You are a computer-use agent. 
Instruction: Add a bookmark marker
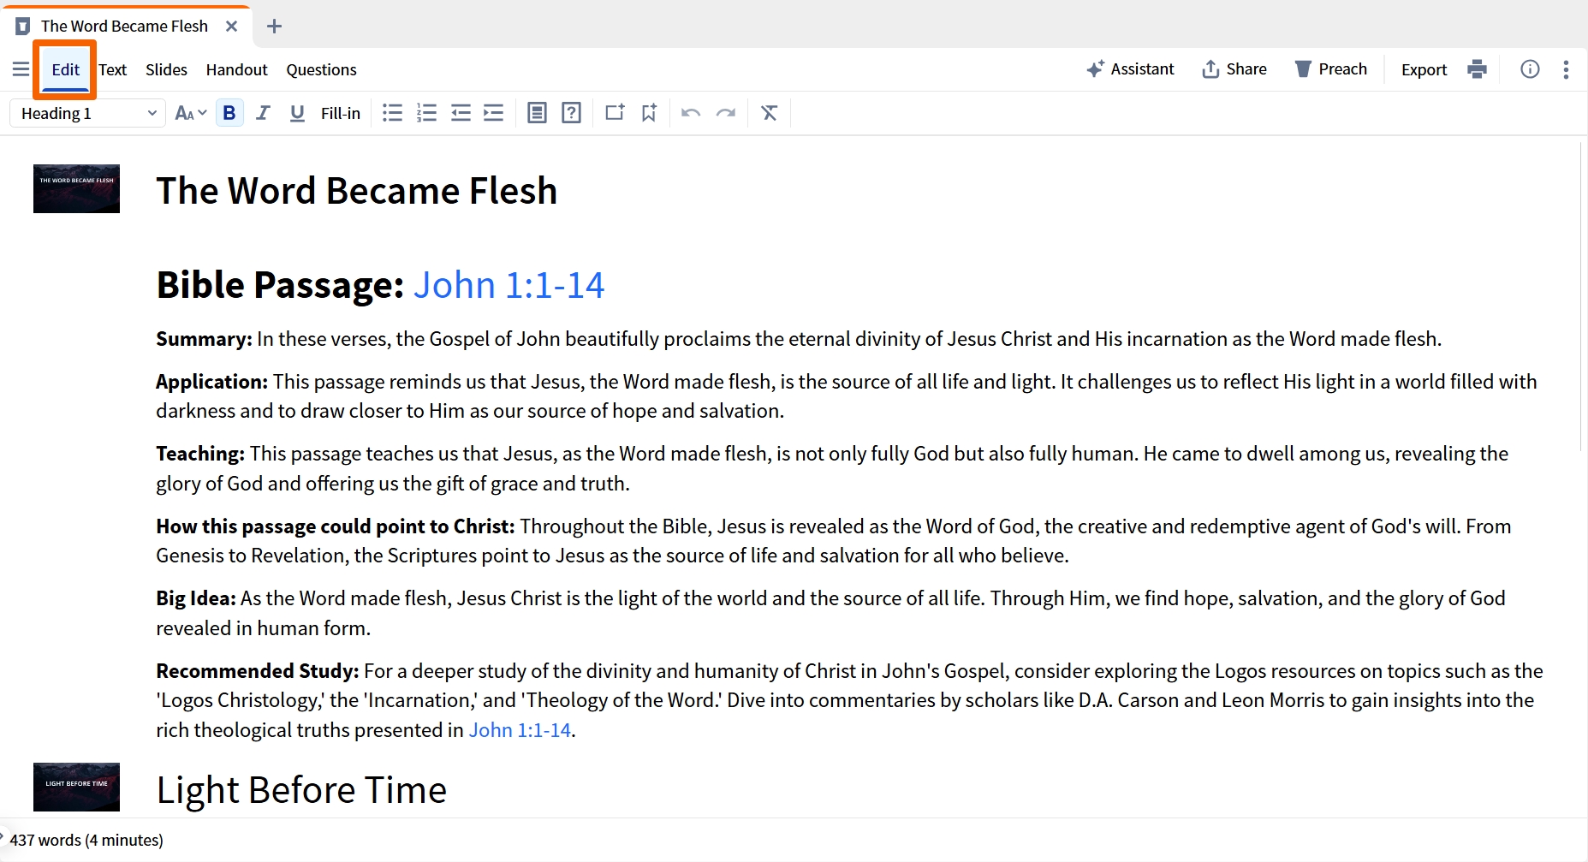649,113
